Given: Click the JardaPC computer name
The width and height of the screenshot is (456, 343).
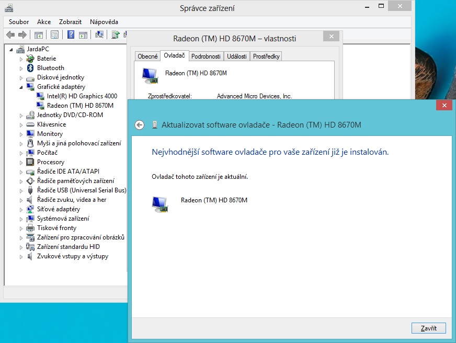Looking at the screenshot, I should [x=38, y=49].
